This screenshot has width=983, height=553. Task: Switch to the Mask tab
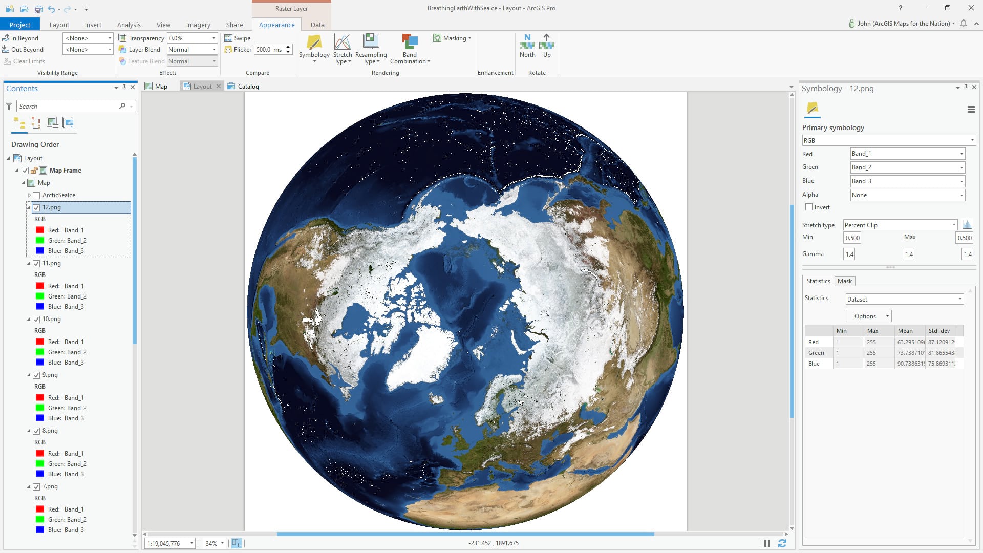tap(844, 281)
